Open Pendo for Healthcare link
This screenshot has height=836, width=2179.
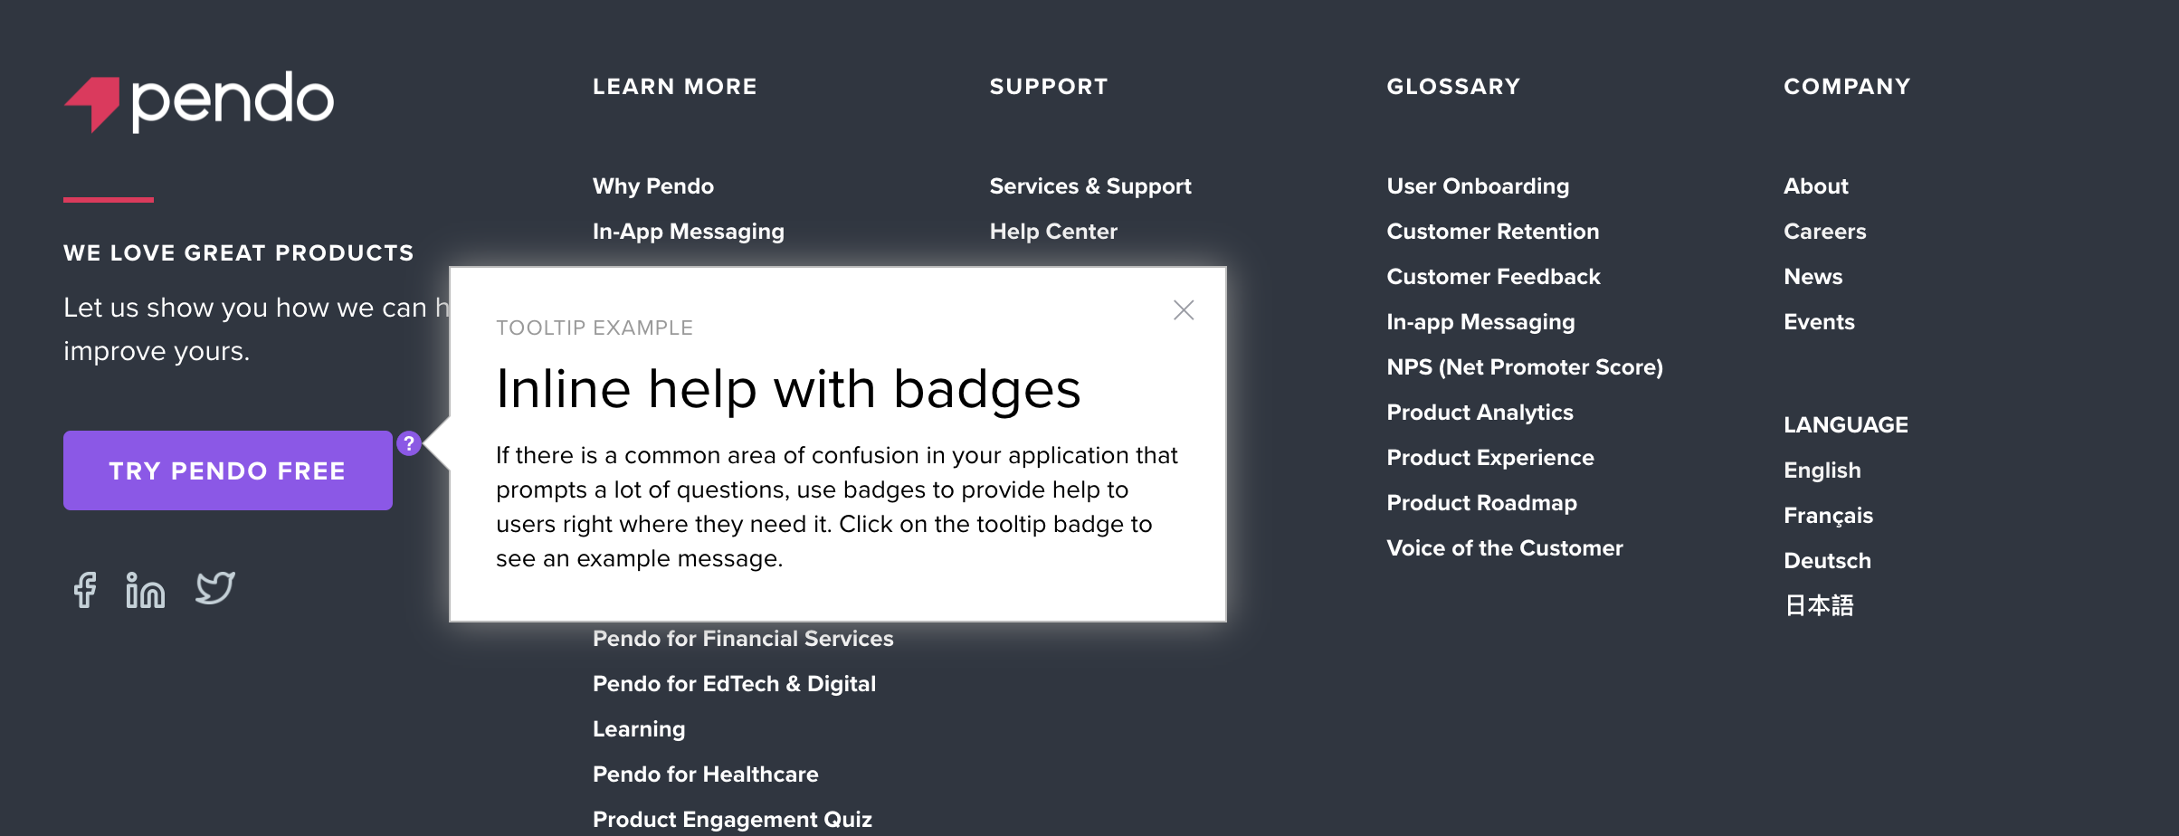[705, 774]
